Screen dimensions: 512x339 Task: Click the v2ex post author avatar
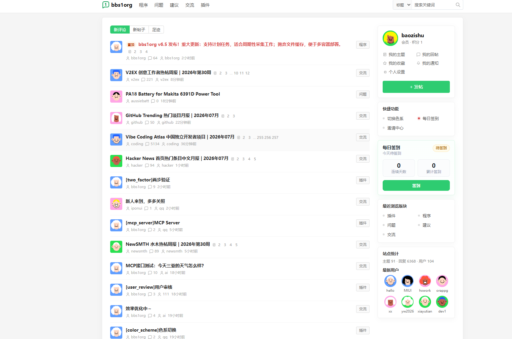coord(116,75)
